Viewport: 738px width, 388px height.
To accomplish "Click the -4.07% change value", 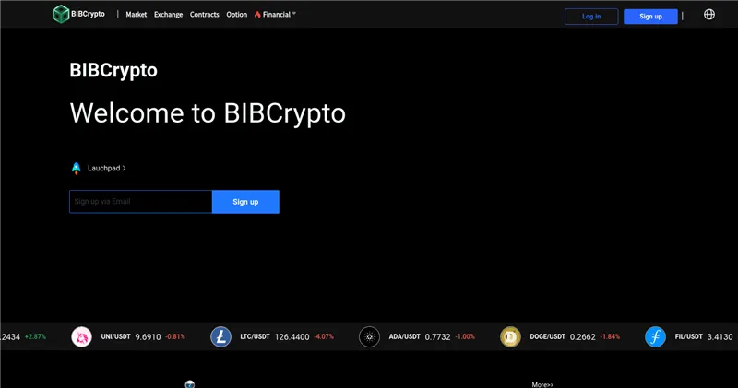I will [x=324, y=336].
